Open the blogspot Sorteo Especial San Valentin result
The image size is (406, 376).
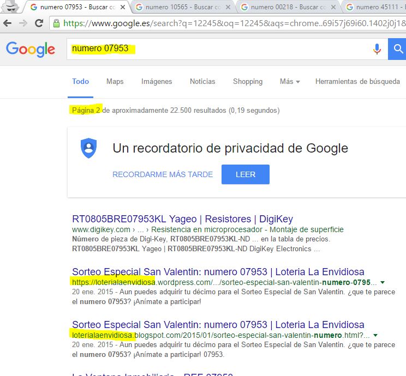click(218, 325)
